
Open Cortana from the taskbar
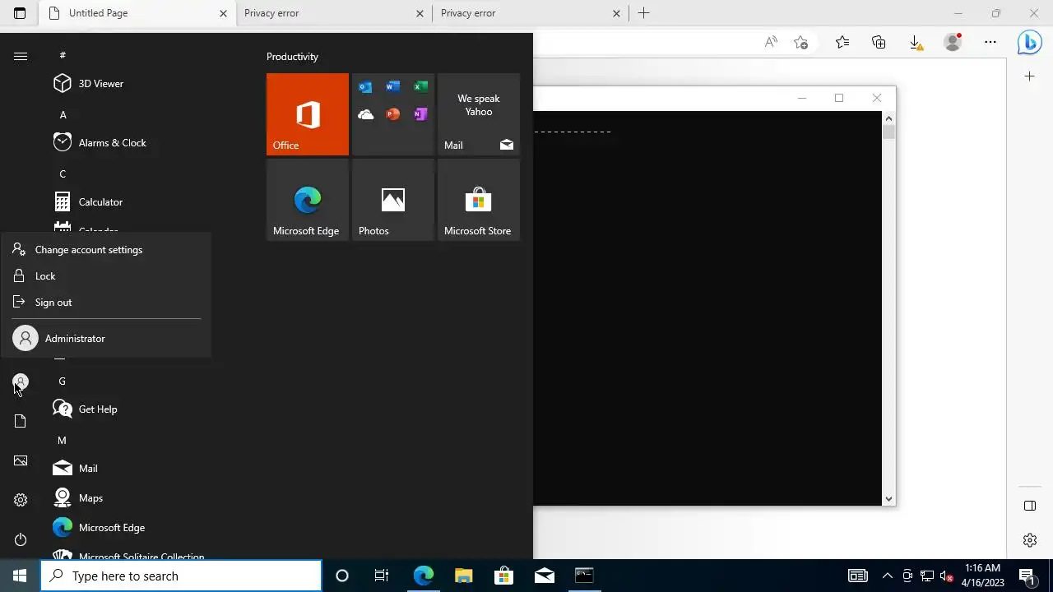tap(342, 576)
